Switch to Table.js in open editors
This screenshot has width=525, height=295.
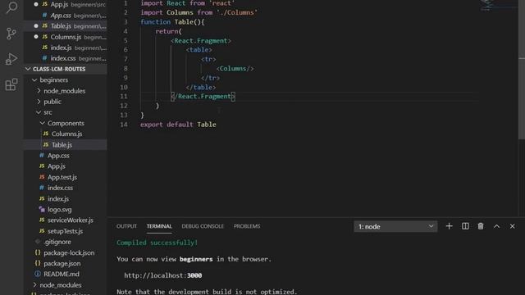(x=66, y=25)
